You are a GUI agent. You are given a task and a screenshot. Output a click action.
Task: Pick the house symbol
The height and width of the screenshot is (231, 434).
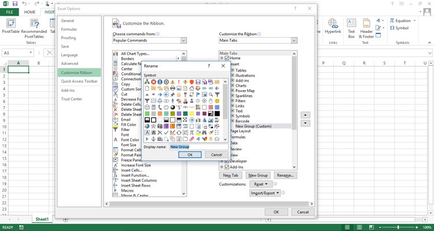click(192, 88)
